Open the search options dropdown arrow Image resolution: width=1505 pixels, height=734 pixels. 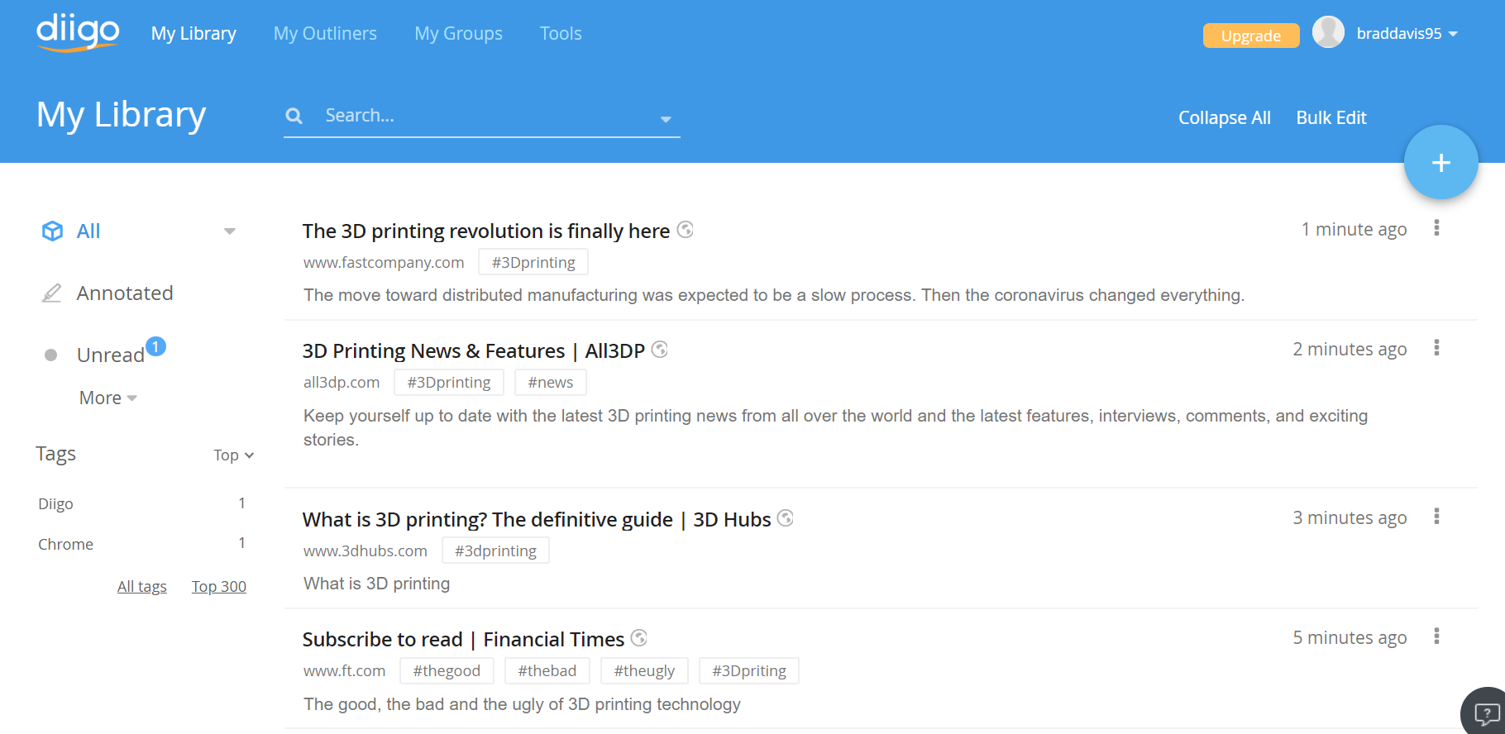pyautogui.click(x=666, y=119)
